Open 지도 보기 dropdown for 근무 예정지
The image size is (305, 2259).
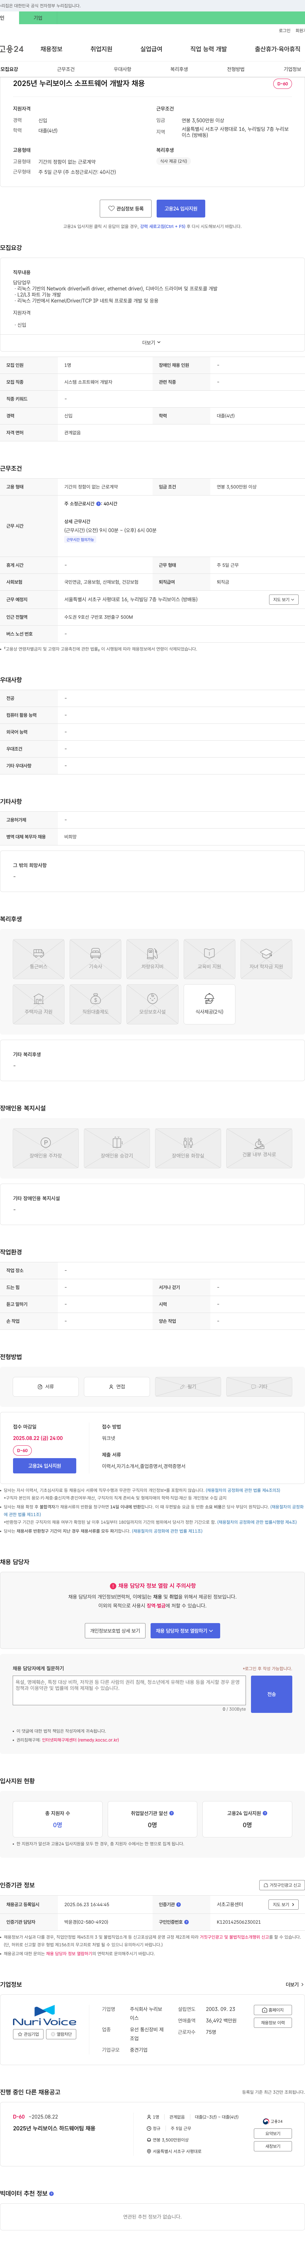click(284, 600)
